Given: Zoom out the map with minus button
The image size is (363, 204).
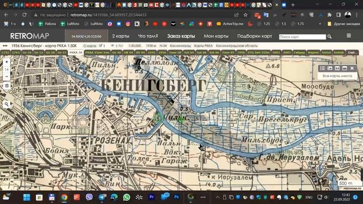Looking at the screenshot, I should (x=6, y=76).
